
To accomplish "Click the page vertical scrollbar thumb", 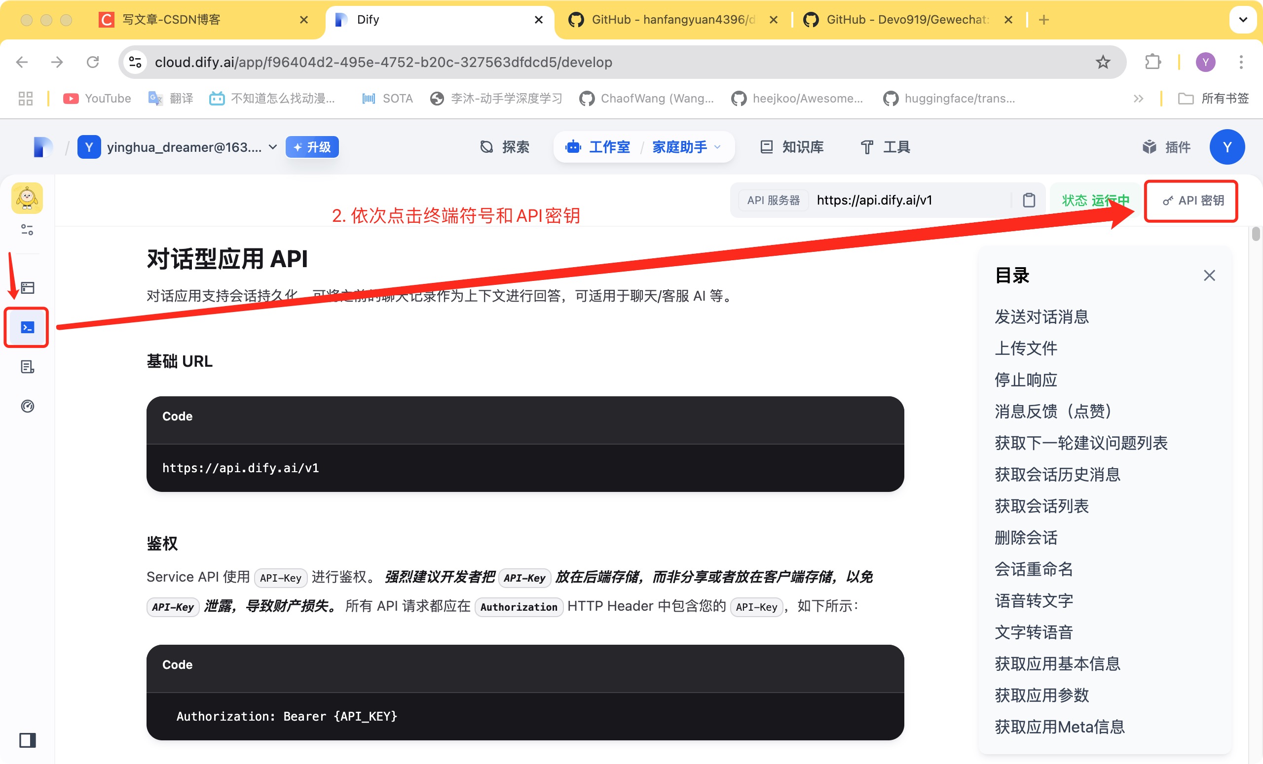I will click(x=1255, y=234).
